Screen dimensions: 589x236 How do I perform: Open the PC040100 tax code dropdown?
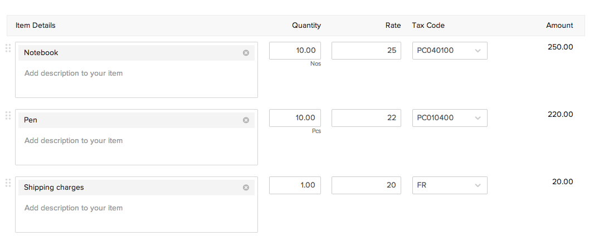450,51
